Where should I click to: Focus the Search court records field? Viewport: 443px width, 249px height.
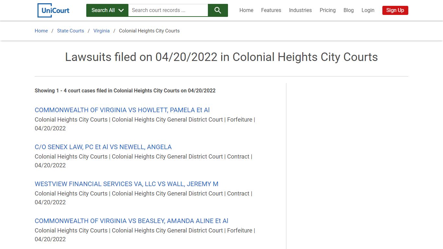pyautogui.click(x=168, y=10)
